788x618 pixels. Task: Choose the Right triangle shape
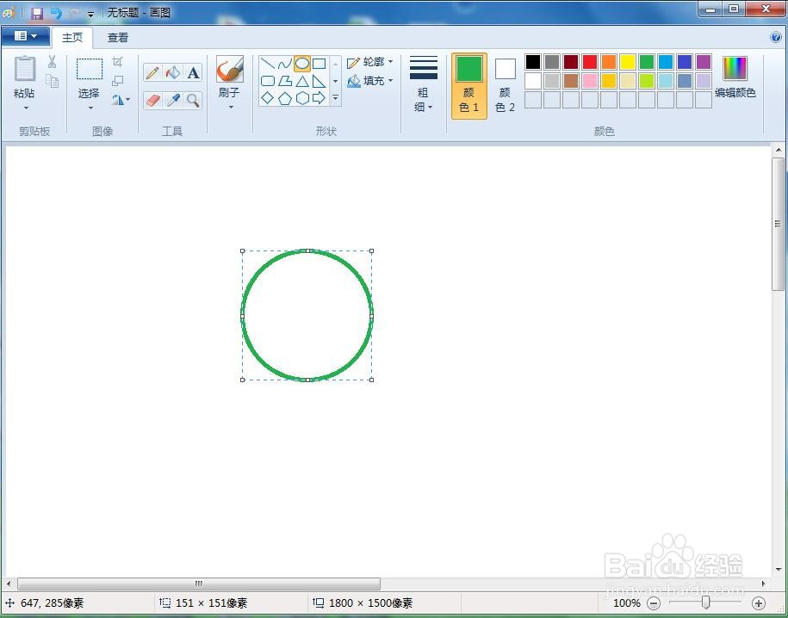tap(319, 81)
